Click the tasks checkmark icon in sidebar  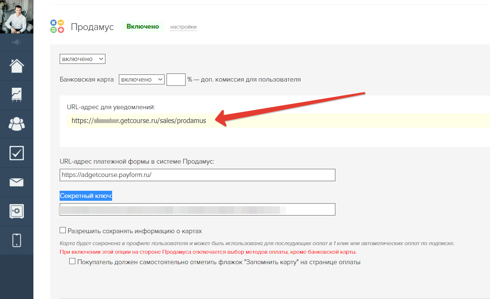(x=17, y=153)
